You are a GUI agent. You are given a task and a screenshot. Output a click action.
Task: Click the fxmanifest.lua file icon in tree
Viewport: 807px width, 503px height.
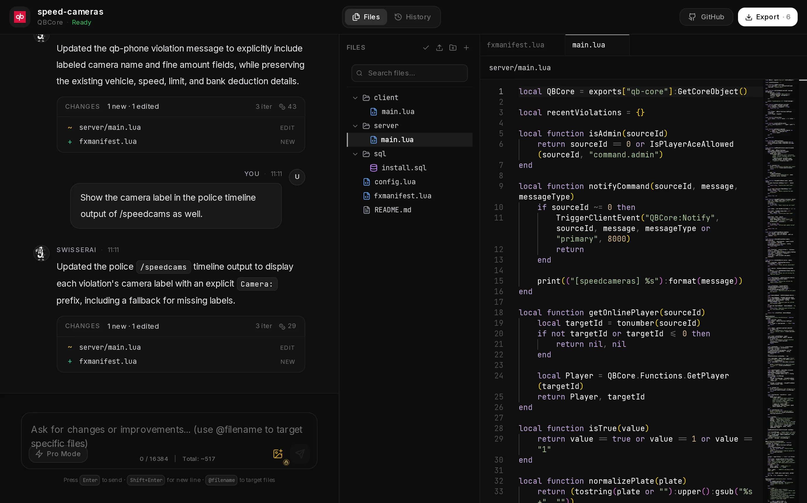pos(366,196)
